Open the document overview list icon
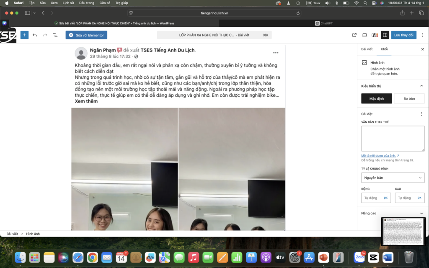Viewport: 429px width, 268px height. 55,35
